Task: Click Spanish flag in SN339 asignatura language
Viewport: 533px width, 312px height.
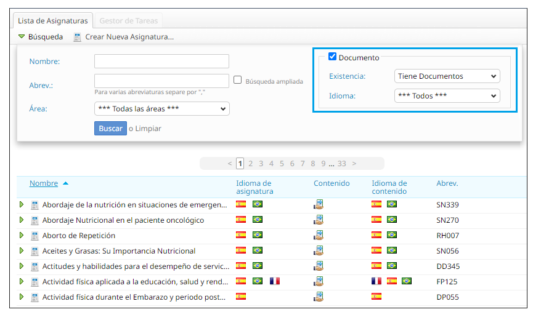Action: pyautogui.click(x=241, y=204)
